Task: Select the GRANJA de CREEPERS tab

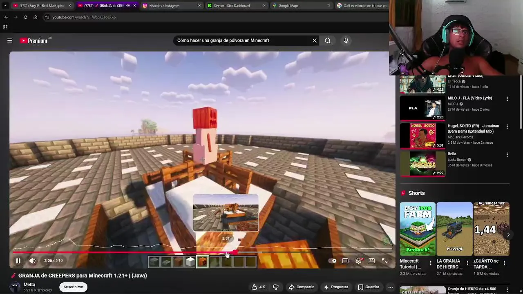Action: 103,6
